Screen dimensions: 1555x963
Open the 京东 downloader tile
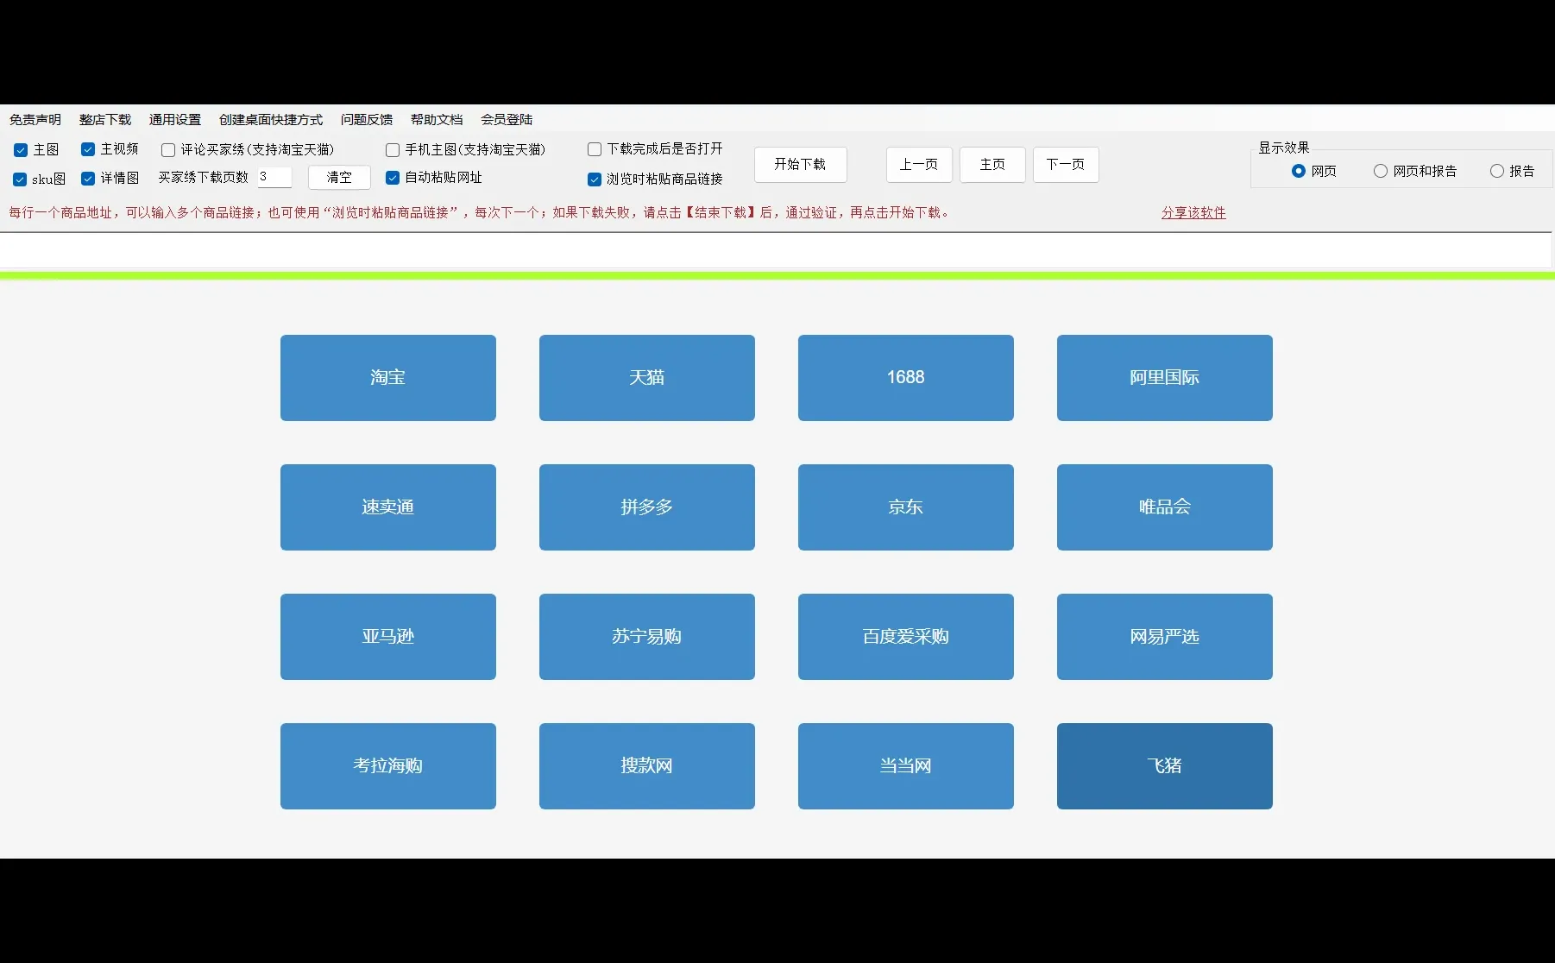pos(905,507)
